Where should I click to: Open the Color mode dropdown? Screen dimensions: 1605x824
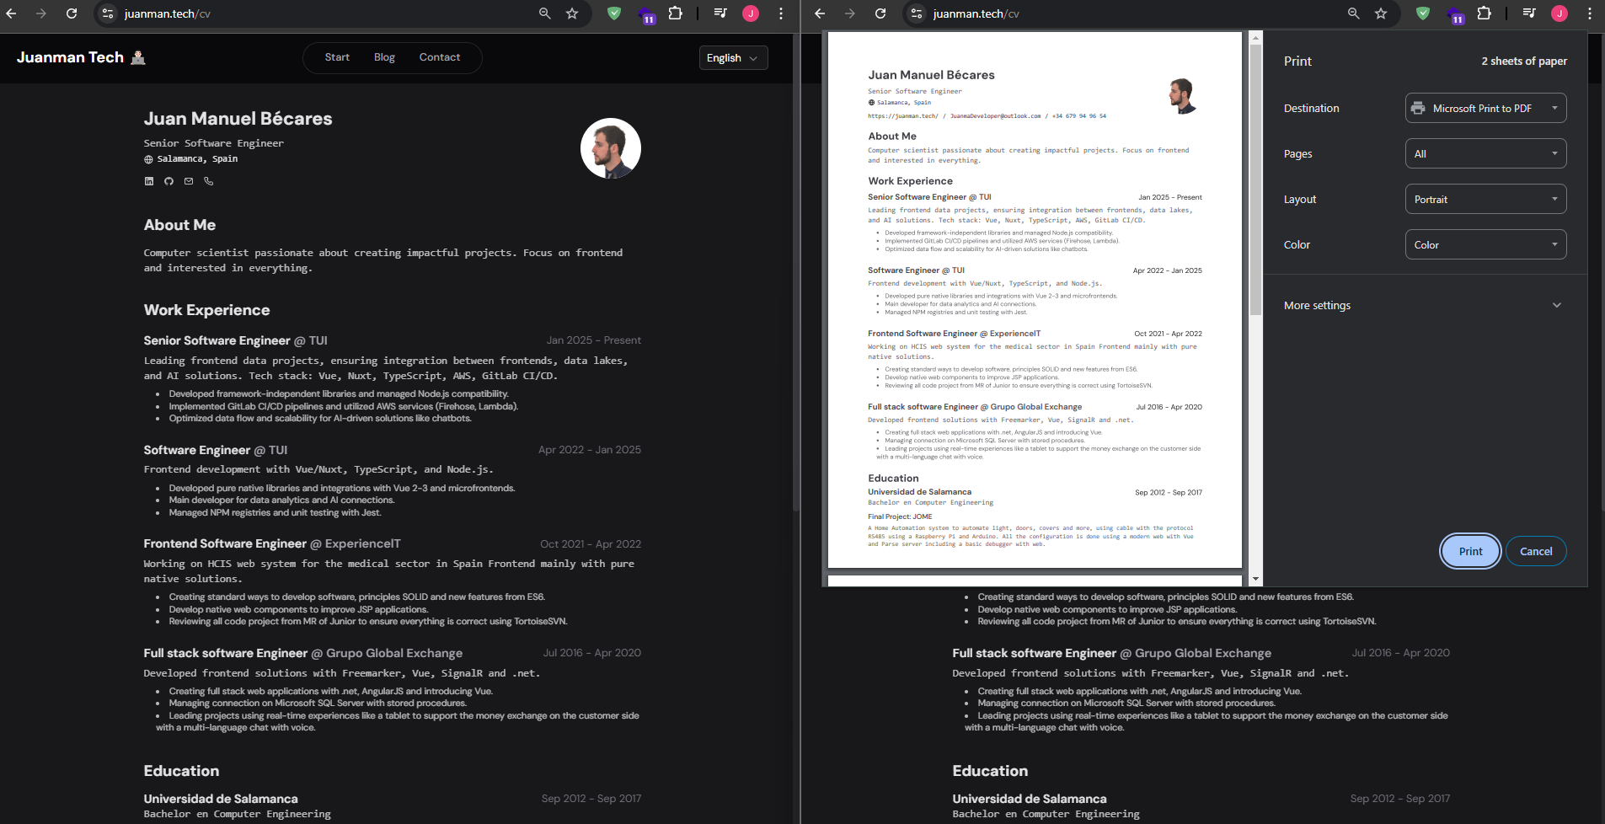pos(1485,244)
